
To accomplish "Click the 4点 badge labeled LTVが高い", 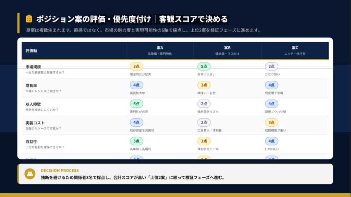I will (271, 141).
